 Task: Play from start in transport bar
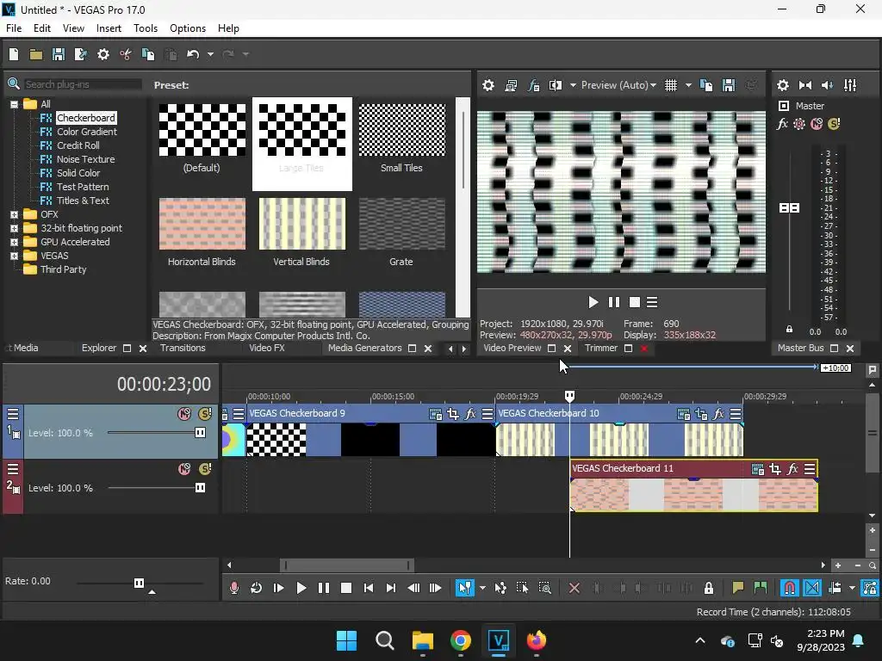point(278,588)
